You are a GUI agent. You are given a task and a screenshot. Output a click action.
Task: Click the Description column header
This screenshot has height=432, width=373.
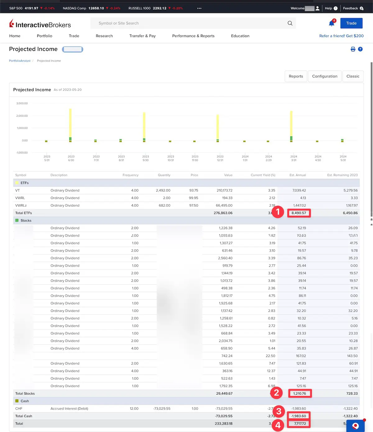pos(59,175)
